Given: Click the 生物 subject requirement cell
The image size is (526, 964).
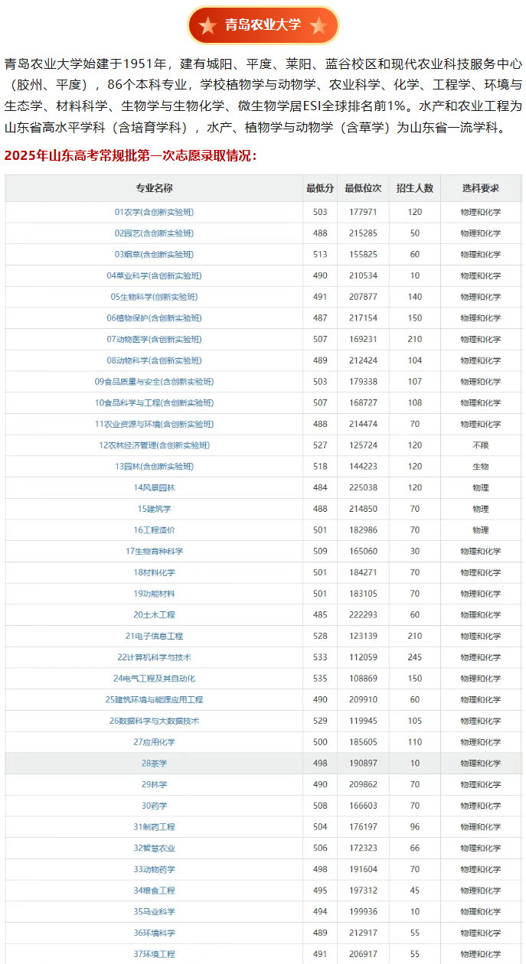Looking at the screenshot, I should coord(481,466).
